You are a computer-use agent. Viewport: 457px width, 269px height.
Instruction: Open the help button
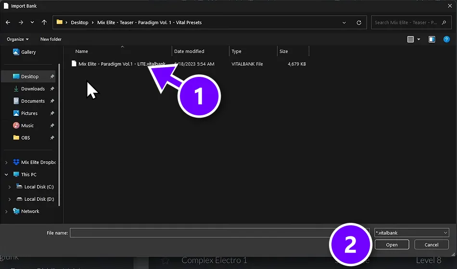click(446, 39)
